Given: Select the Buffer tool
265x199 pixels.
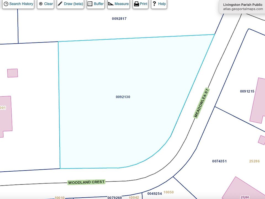Looking at the screenshot, I should 96,4.
